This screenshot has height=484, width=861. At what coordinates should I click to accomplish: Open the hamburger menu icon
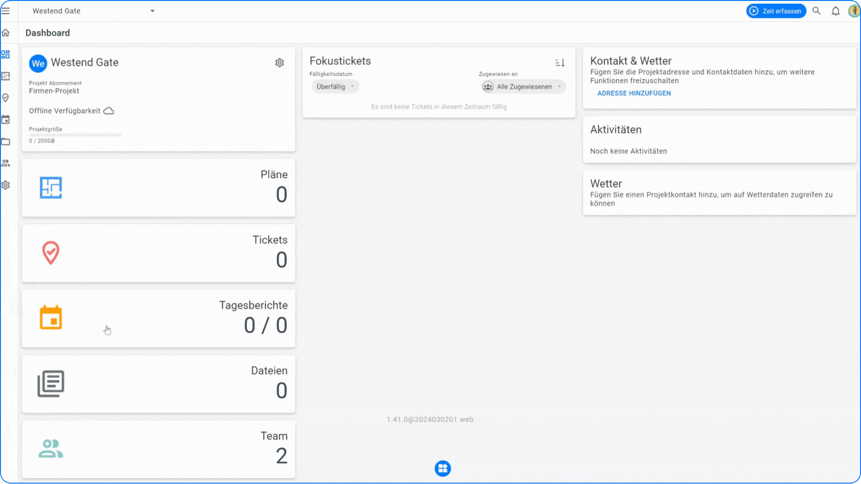coord(5,11)
